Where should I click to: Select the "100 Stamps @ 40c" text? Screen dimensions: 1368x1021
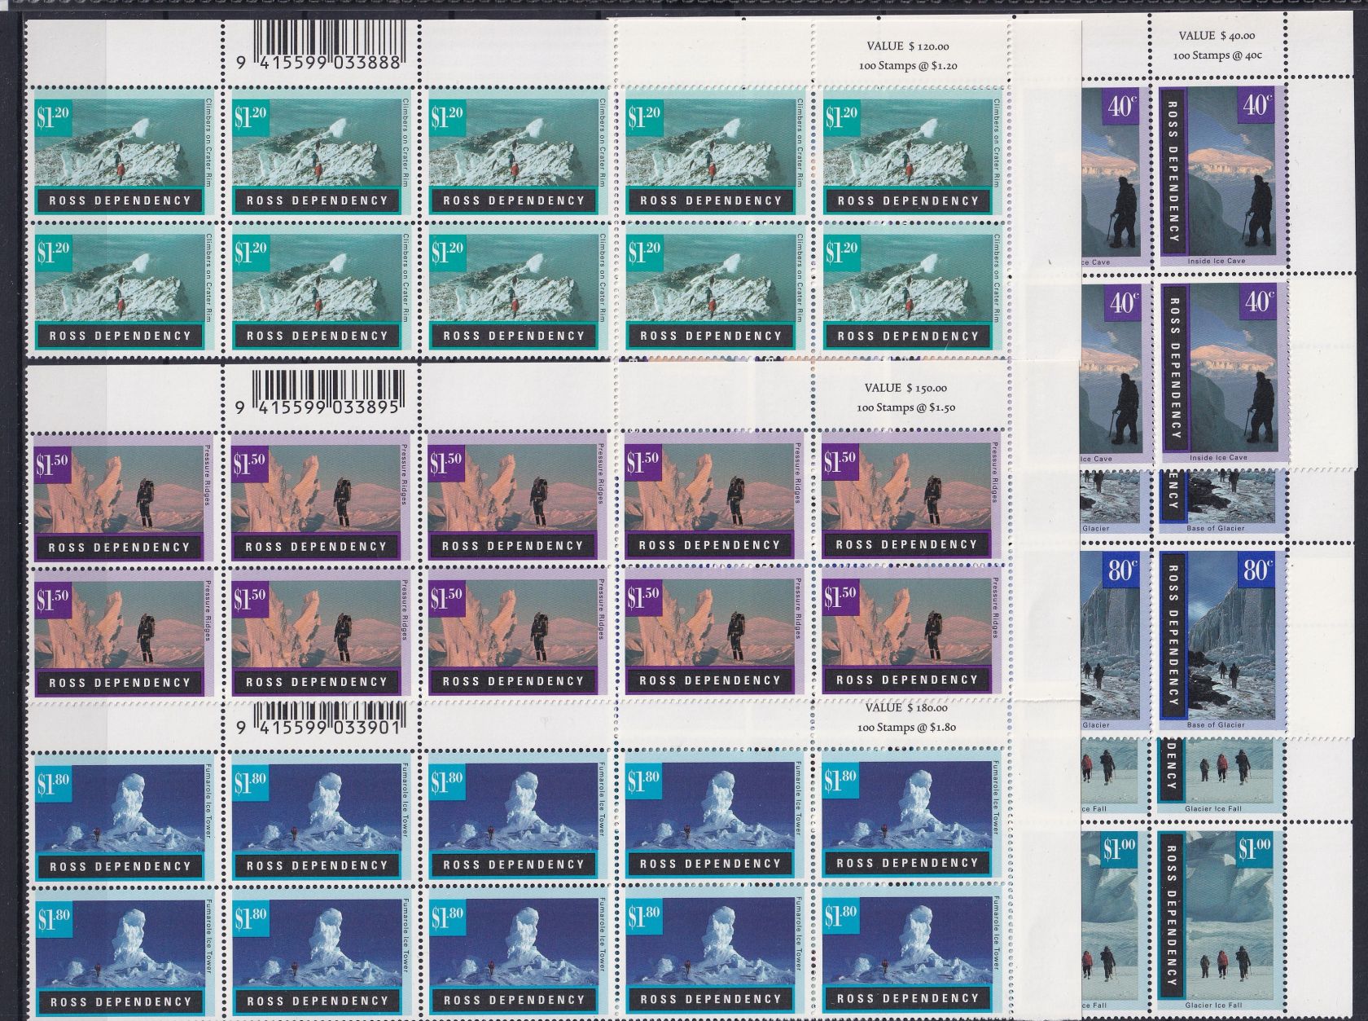pyautogui.click(x=1217, y=55)
